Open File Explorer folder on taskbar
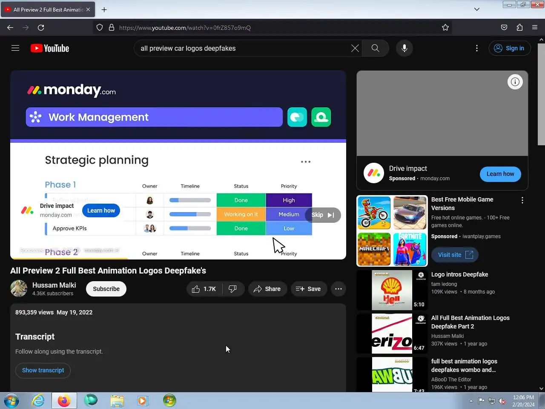This screenshot has height=409, width=545. [117, 400]
